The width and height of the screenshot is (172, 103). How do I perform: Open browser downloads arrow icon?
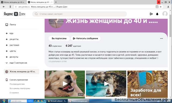coord(168,7)
